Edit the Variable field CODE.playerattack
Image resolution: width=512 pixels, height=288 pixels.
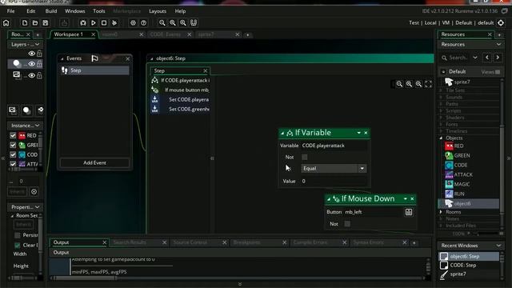[334, 146]
